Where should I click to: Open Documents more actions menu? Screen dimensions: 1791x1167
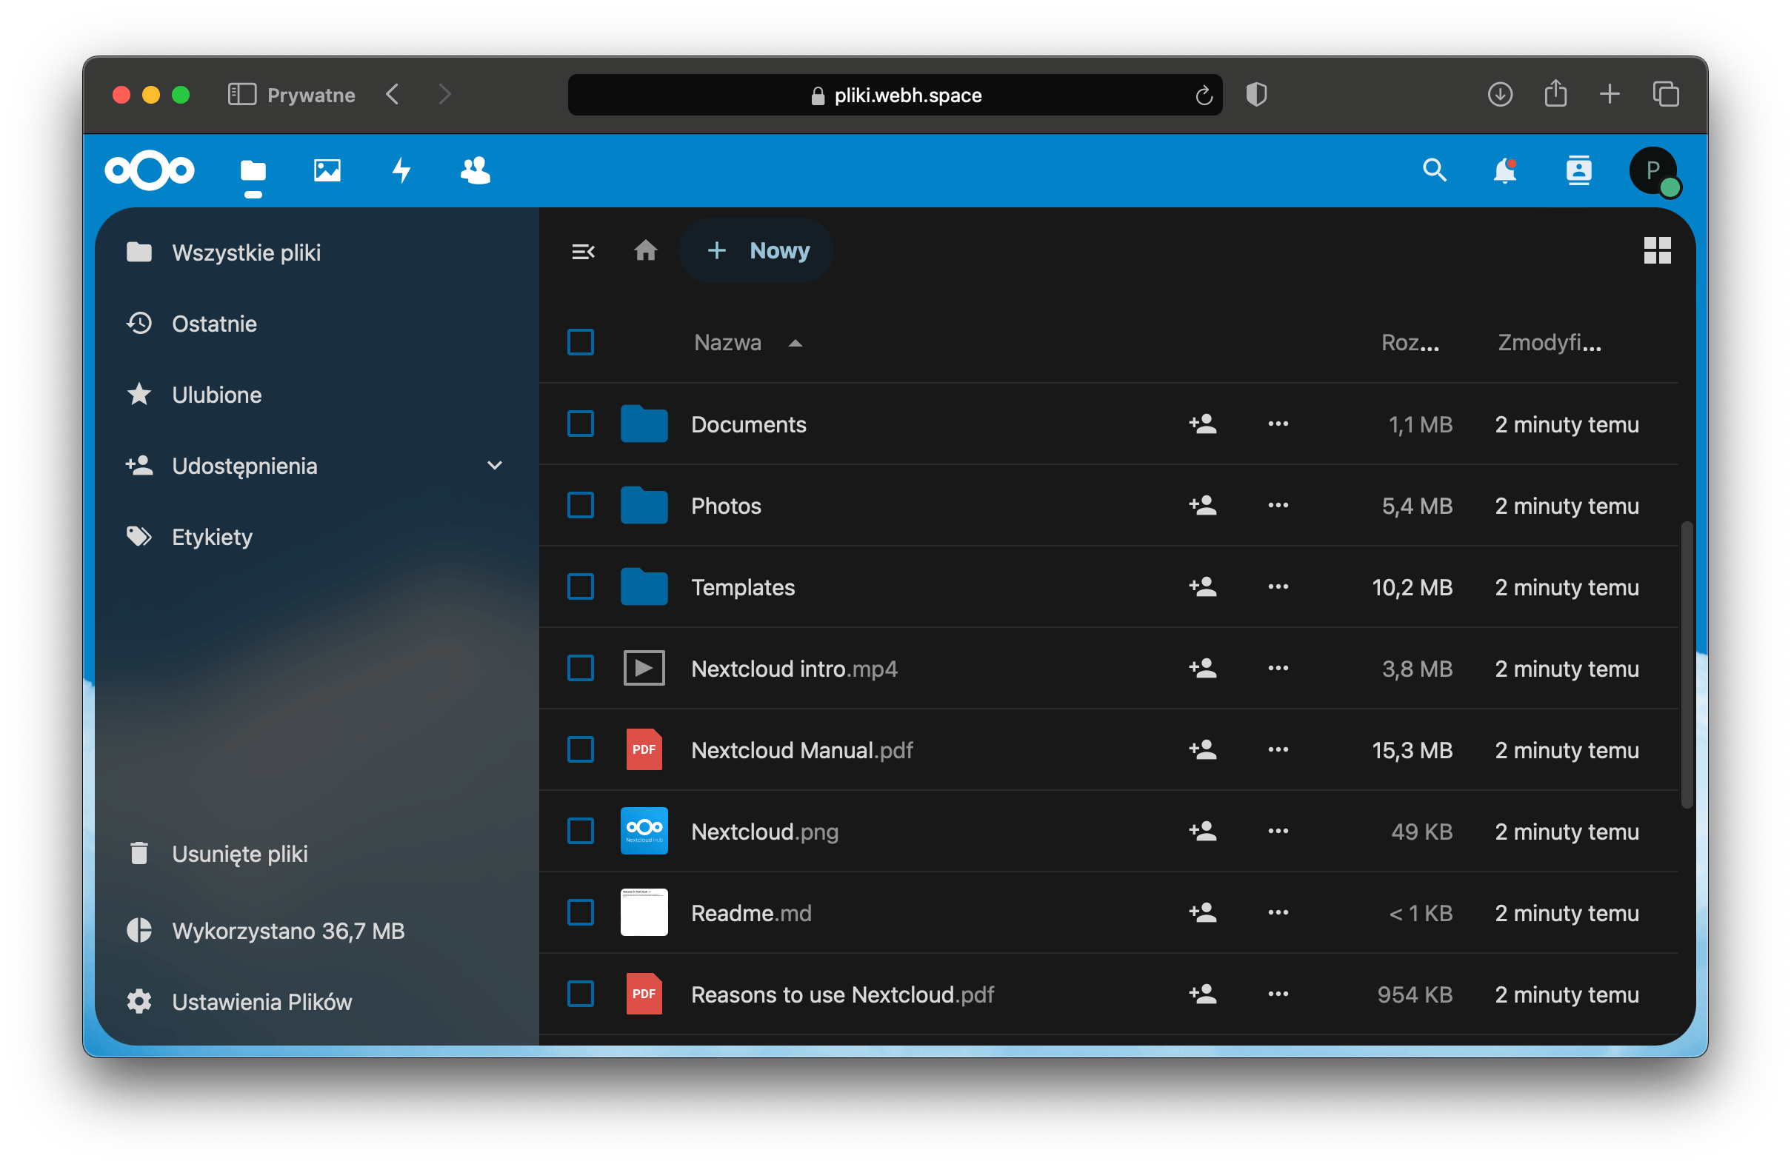(x=1278, y=424)
